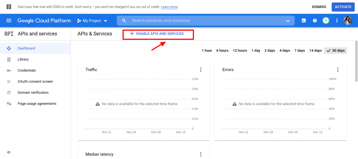Screen dimensions: 358x159
Task: Select the 4 days time range
Action: pyautogui.click(x=285, y=50)
